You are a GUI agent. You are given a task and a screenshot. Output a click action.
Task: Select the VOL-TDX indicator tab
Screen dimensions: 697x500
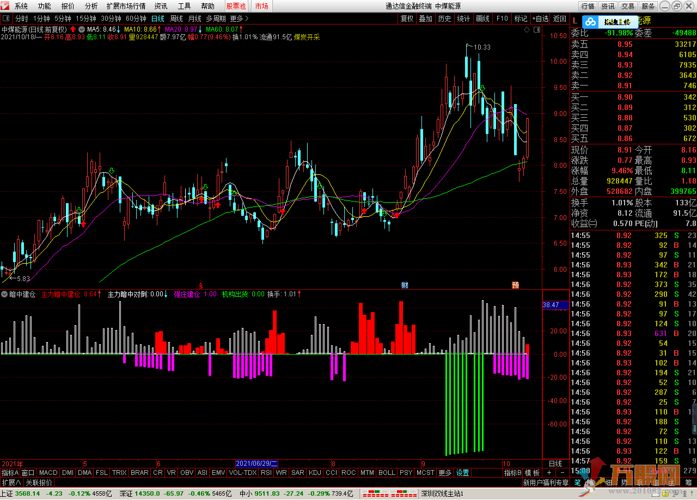click(x=243, y=473)
